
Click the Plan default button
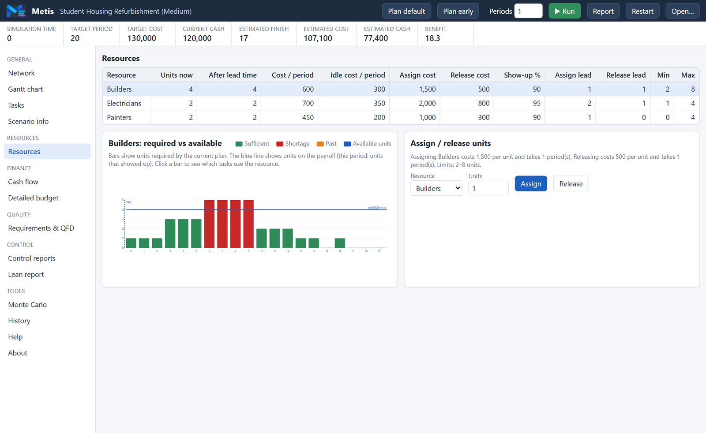[406, 11]
